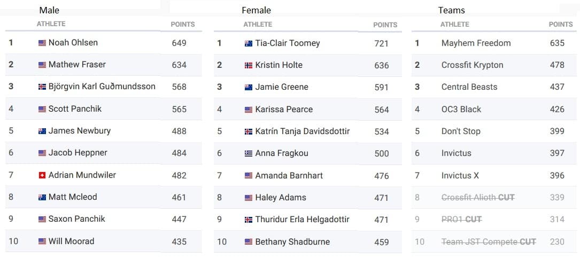
Task: Click the Australian flag beside James Newbury
Action: pos(42,131)
